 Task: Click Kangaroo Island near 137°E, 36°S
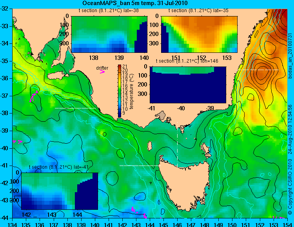point(58,76)
